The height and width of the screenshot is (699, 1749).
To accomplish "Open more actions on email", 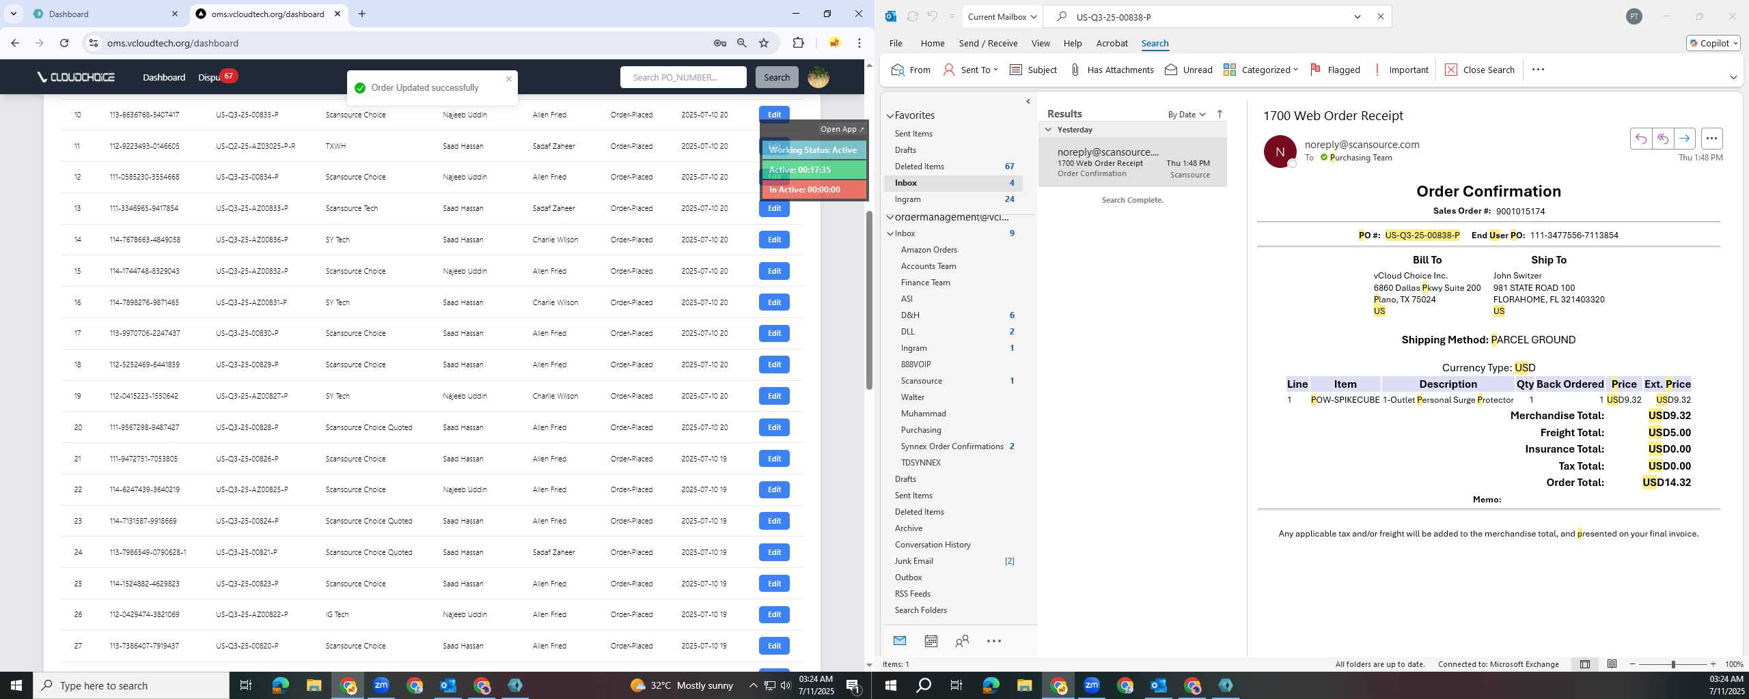I will [1711, 139].
